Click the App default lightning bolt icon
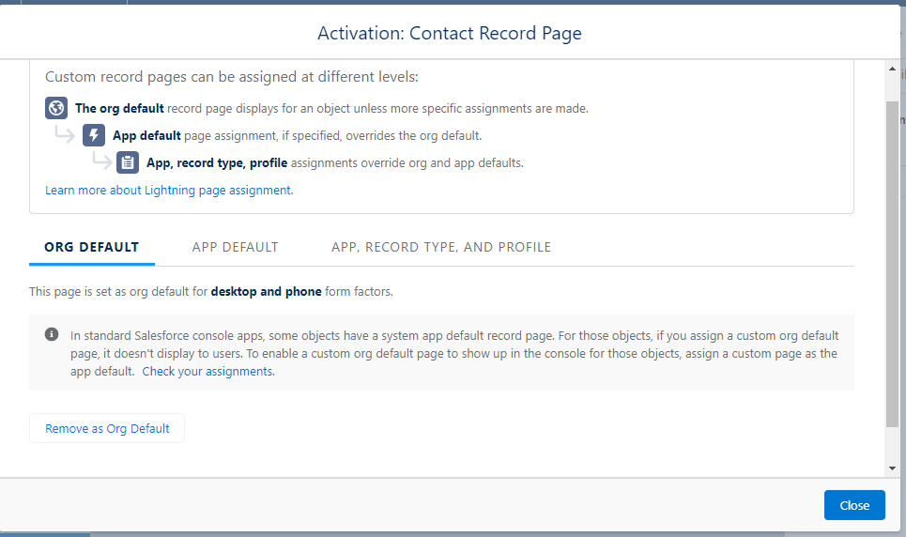The height and width of the screenshot is (537, 906). click(94, 135)
